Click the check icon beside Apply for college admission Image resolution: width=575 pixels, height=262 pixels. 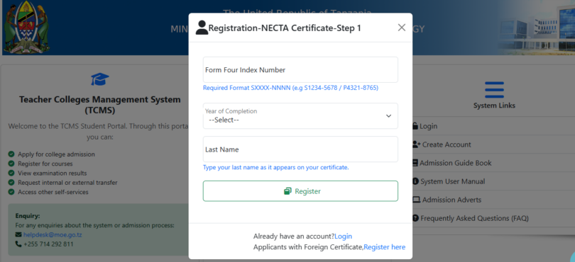(x=11, y=154)
